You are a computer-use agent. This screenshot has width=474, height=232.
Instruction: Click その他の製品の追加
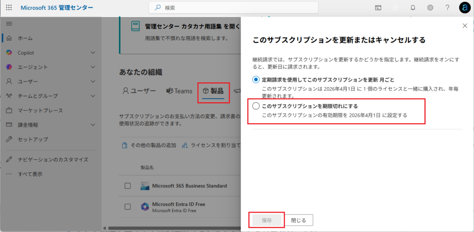coord(149,145)
